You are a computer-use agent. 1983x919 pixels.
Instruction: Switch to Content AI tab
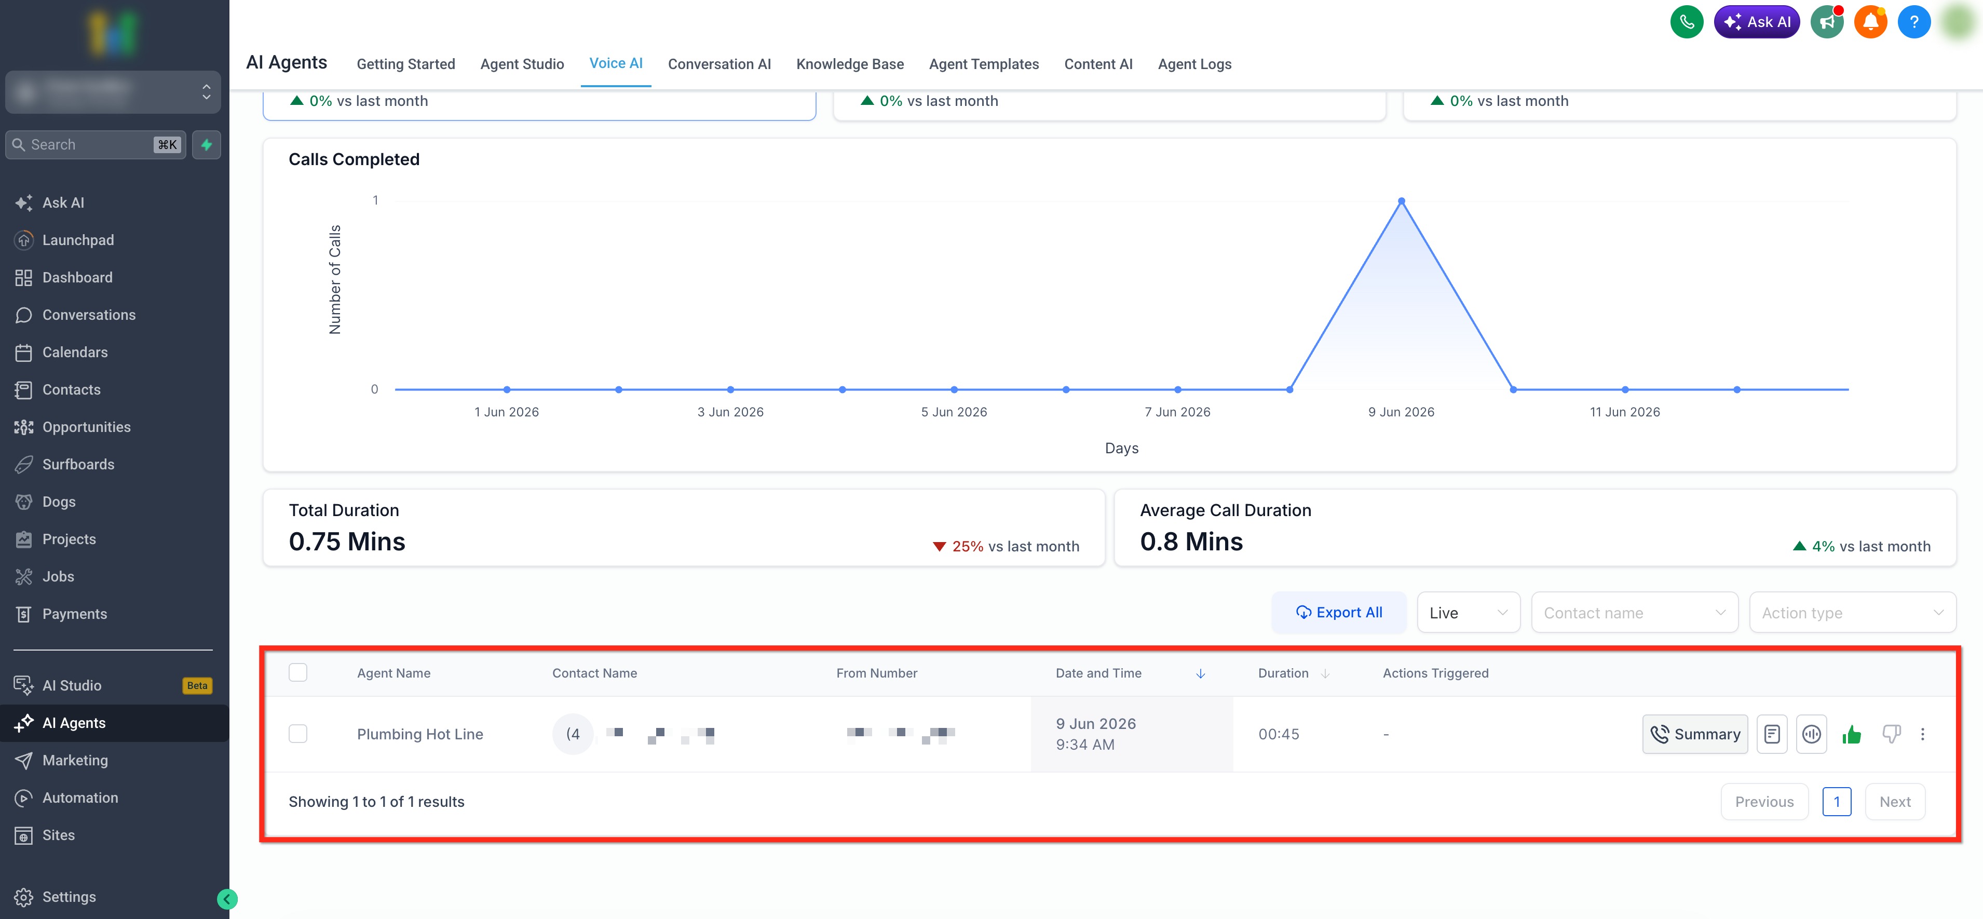(1098, 64)
